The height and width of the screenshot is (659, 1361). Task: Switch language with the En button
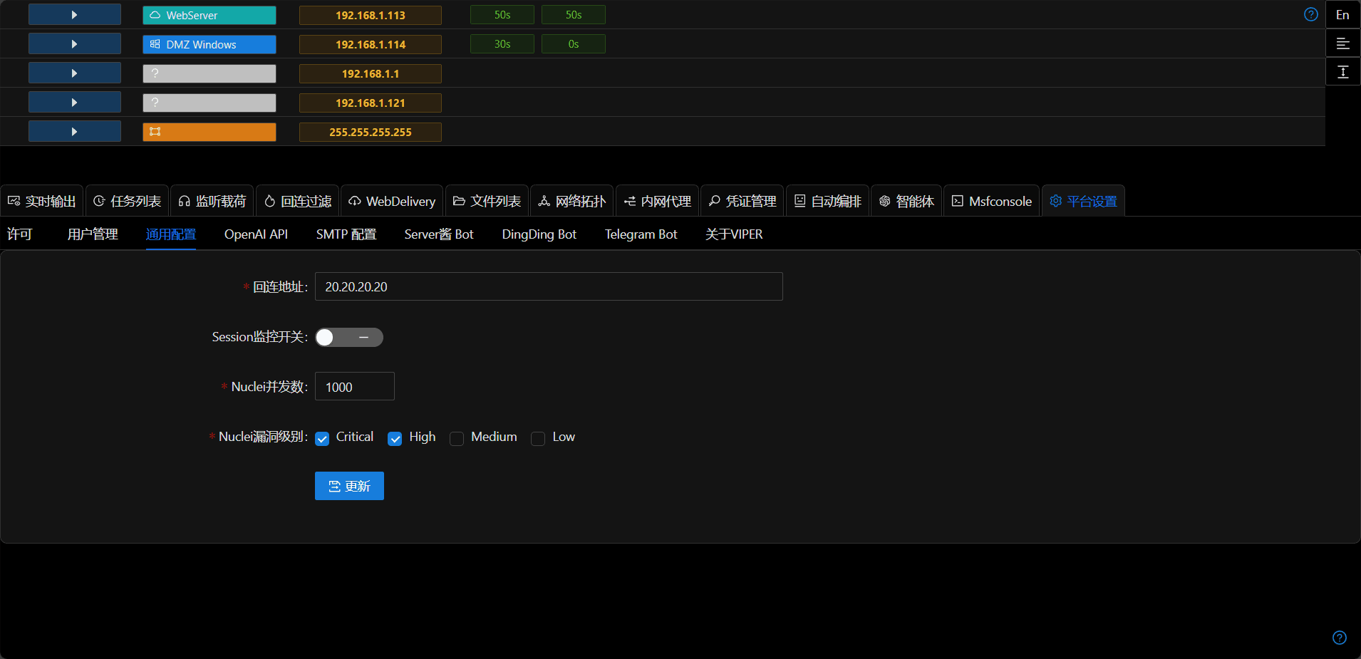(x=1342, y=14)
